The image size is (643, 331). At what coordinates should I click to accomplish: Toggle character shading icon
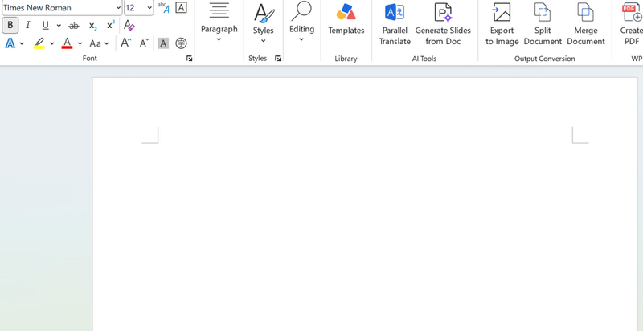(163, 43)
